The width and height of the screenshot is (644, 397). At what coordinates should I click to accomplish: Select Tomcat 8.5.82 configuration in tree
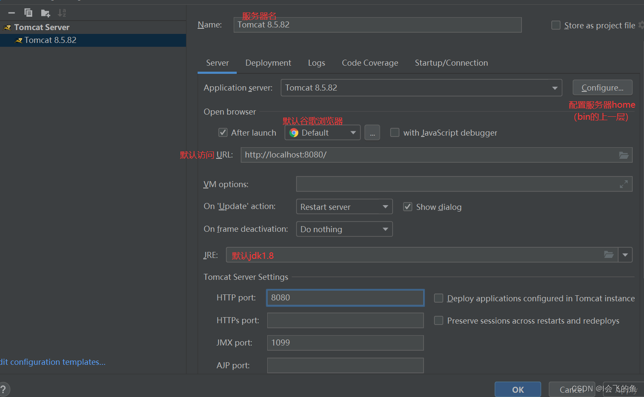pyautogui.click(x=93, y=40)
